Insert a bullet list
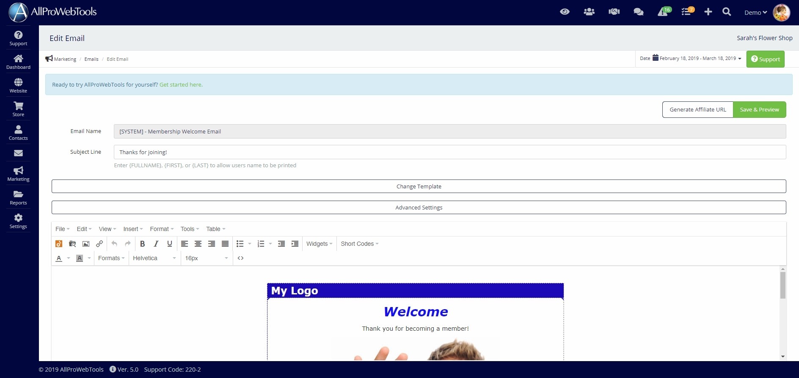The width and height of the screenshot is (799, 378). [x=240, y=244]
